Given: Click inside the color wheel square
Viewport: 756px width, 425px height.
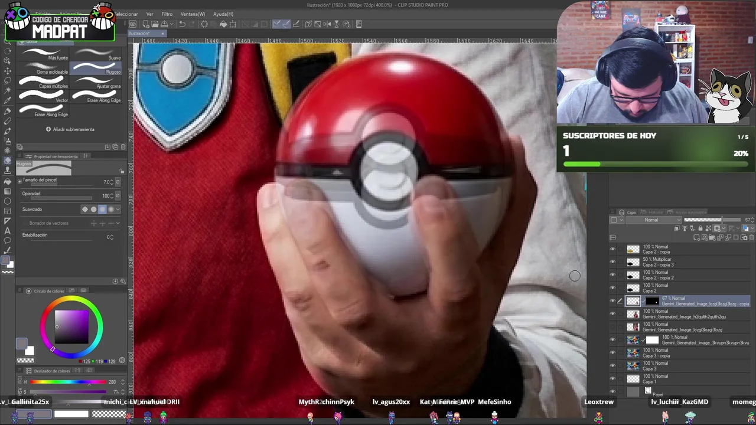Looking at the screenshot, I should click(71, 326).
